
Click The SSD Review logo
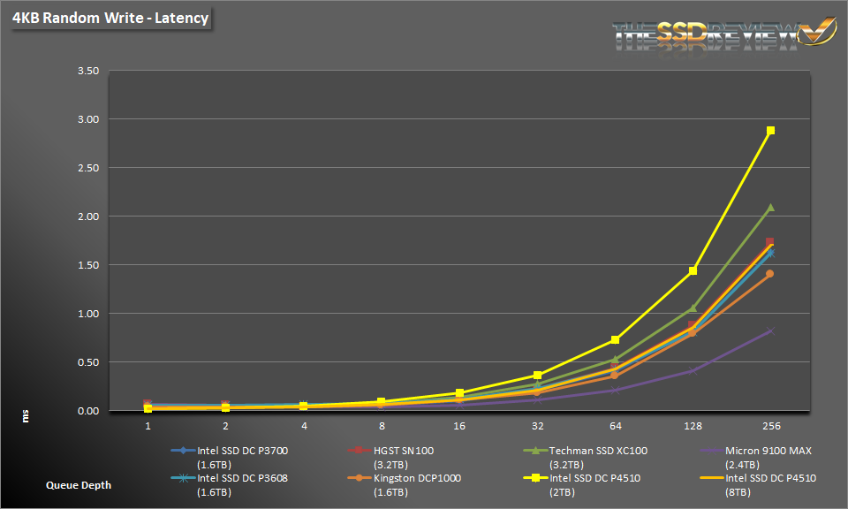coord(724,32)
